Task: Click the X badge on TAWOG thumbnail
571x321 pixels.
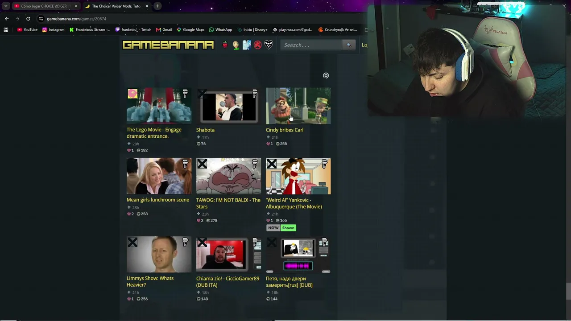Action: point(202,164)
